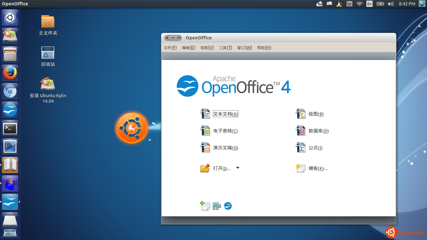Launch Firefox from the dock

pyautogui.click(x=10, y=73)
